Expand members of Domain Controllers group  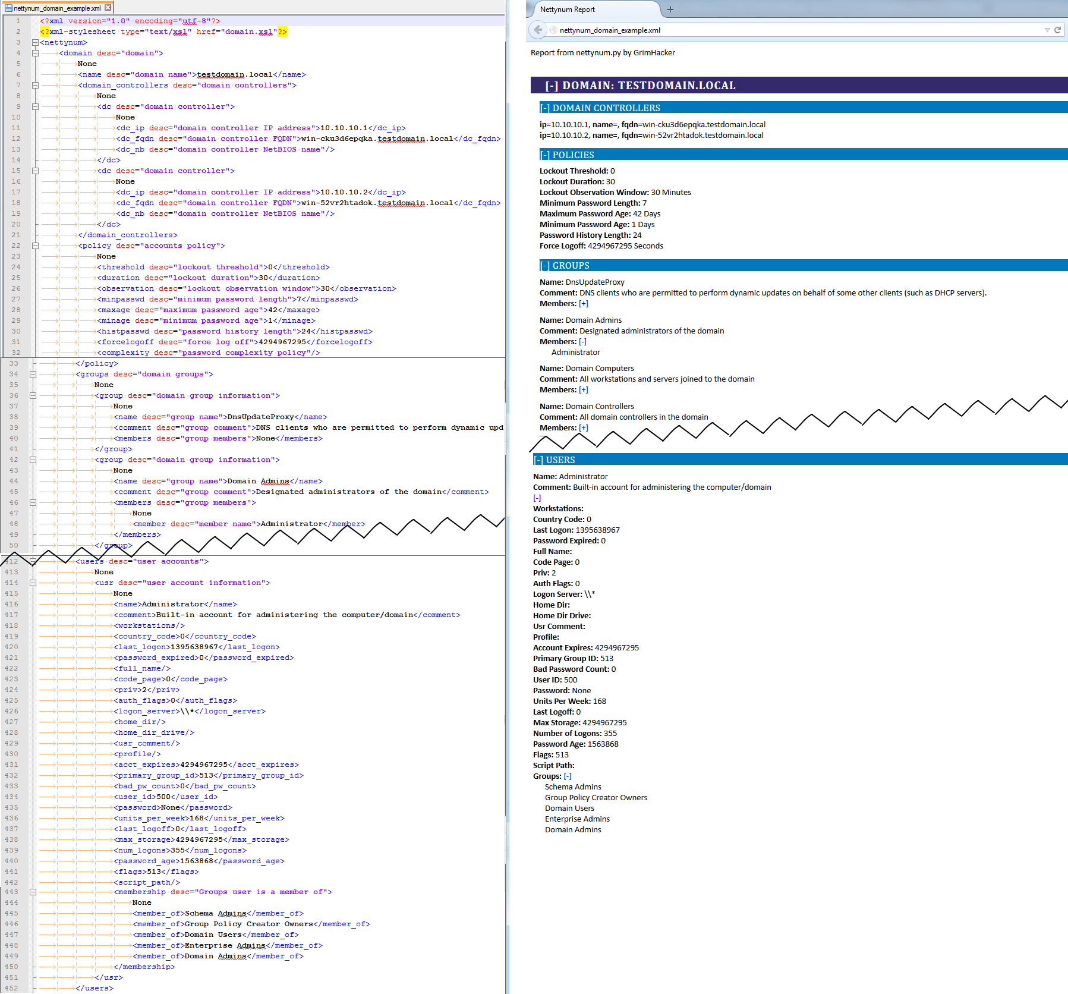584,428
